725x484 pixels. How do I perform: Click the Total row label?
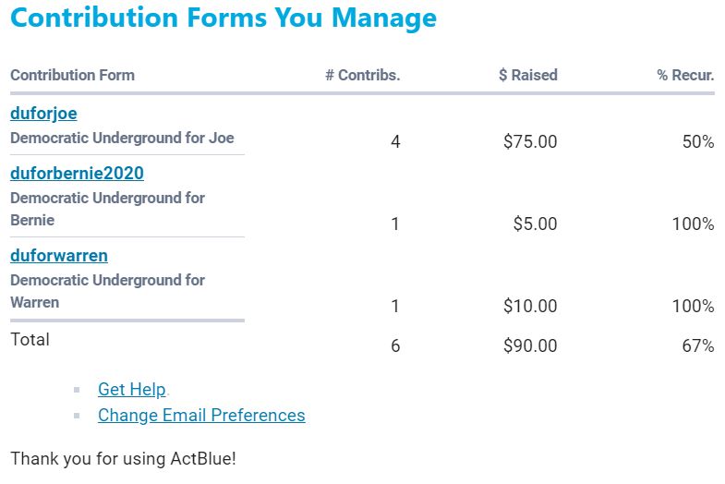(30, 340)
